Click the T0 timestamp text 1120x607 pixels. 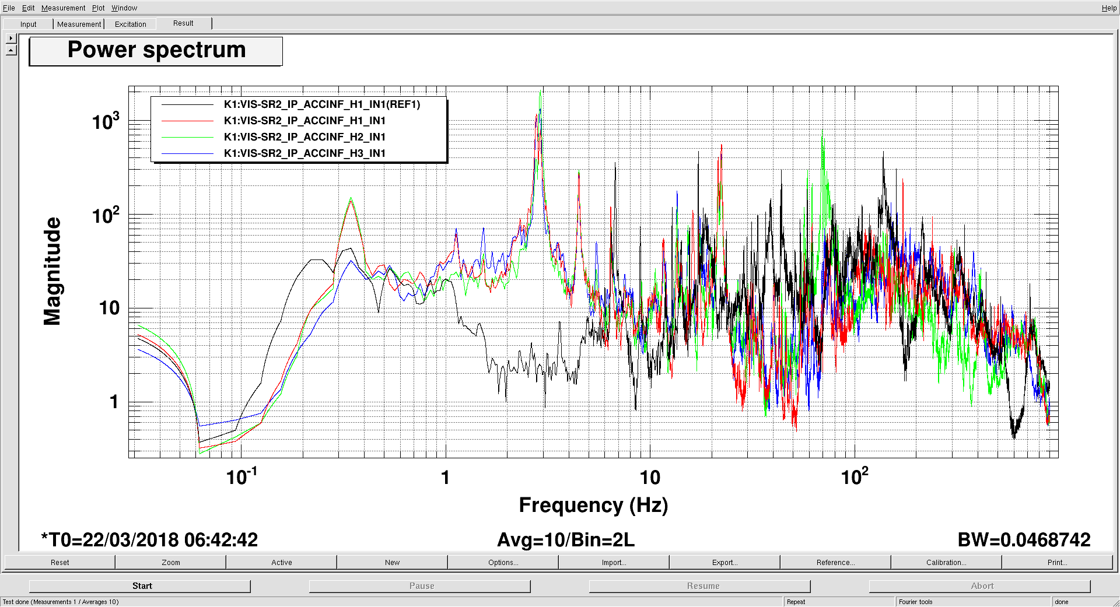[x=149, y=540]
